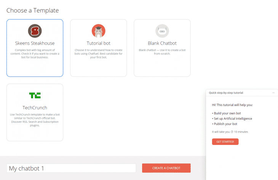Start the tutorial with Get Started button
The height and width of the screenshot is (180, 278).
(225, 141)
